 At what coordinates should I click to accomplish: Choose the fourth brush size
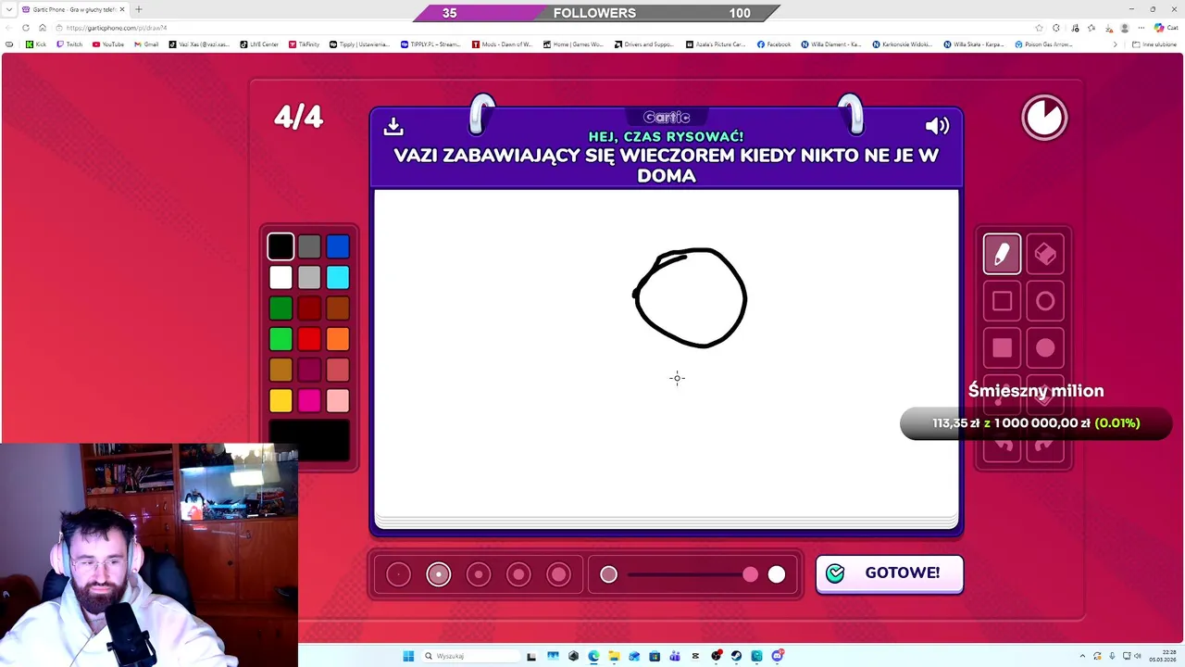518,574
